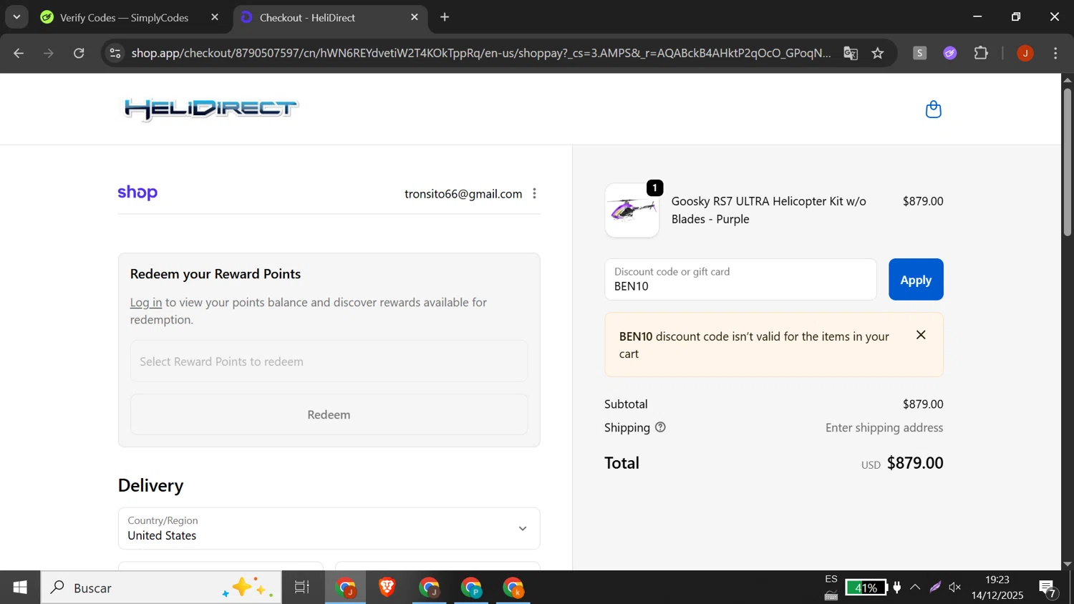
Task: Click the Shop Pay logo
Action: pyautogui.click(x=137, y=193)
